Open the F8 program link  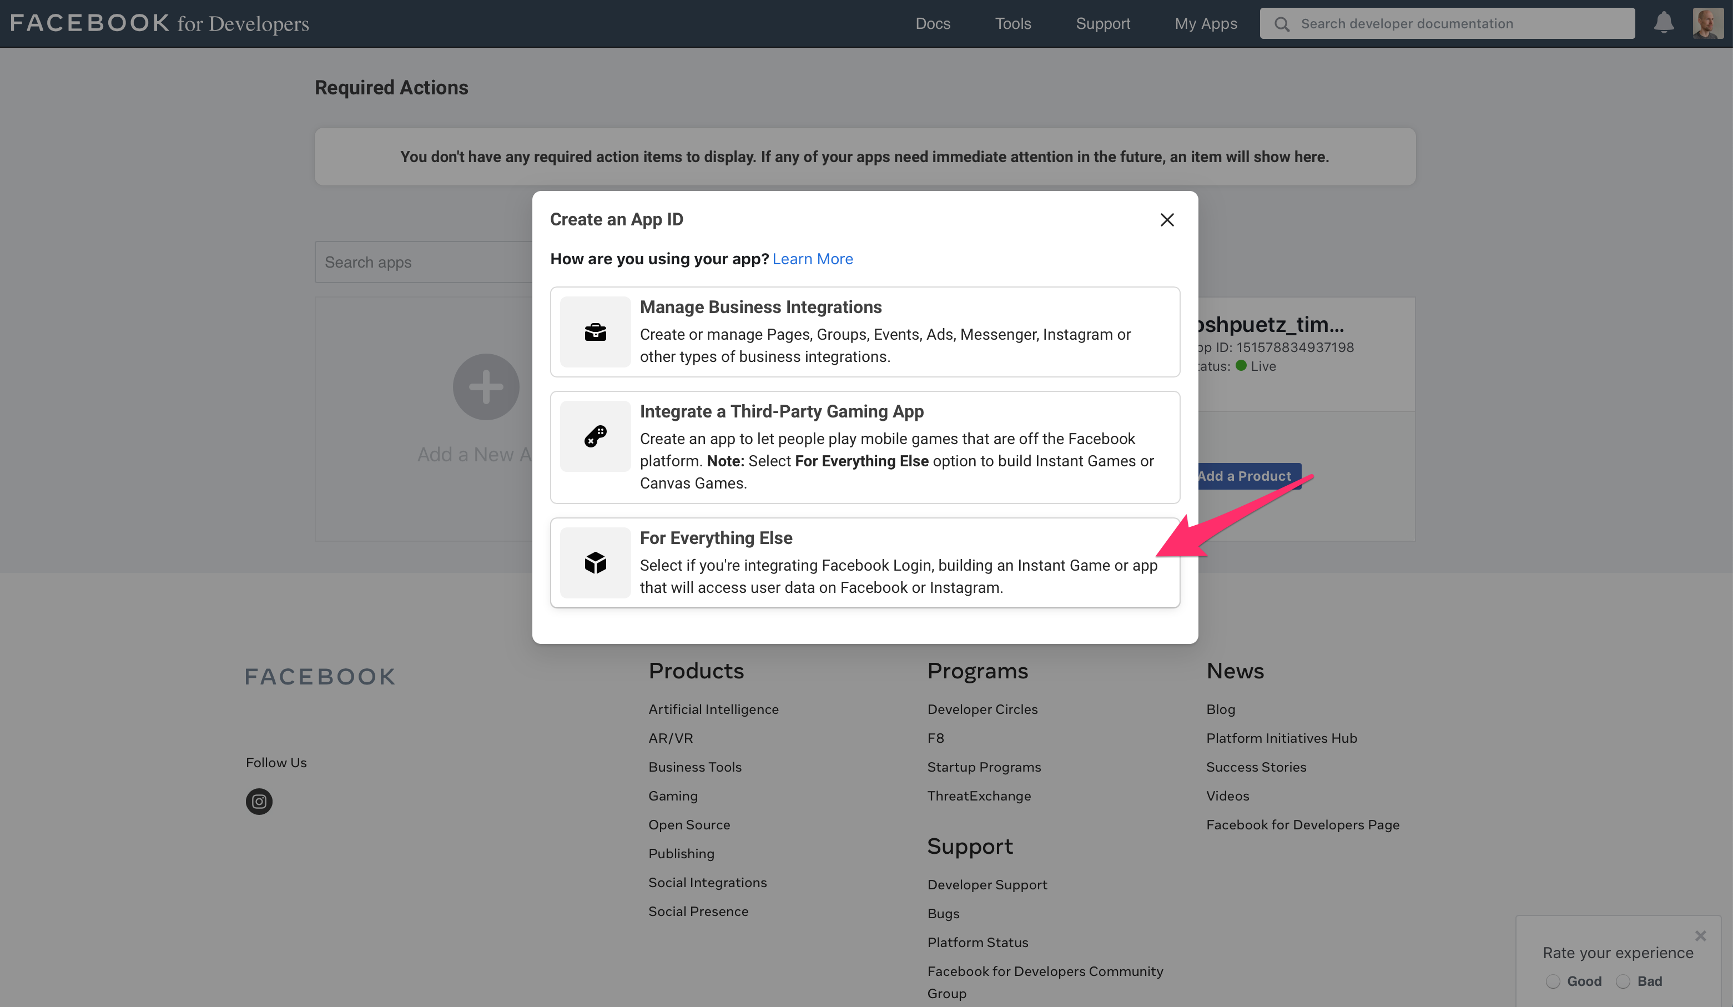(936, 738)
